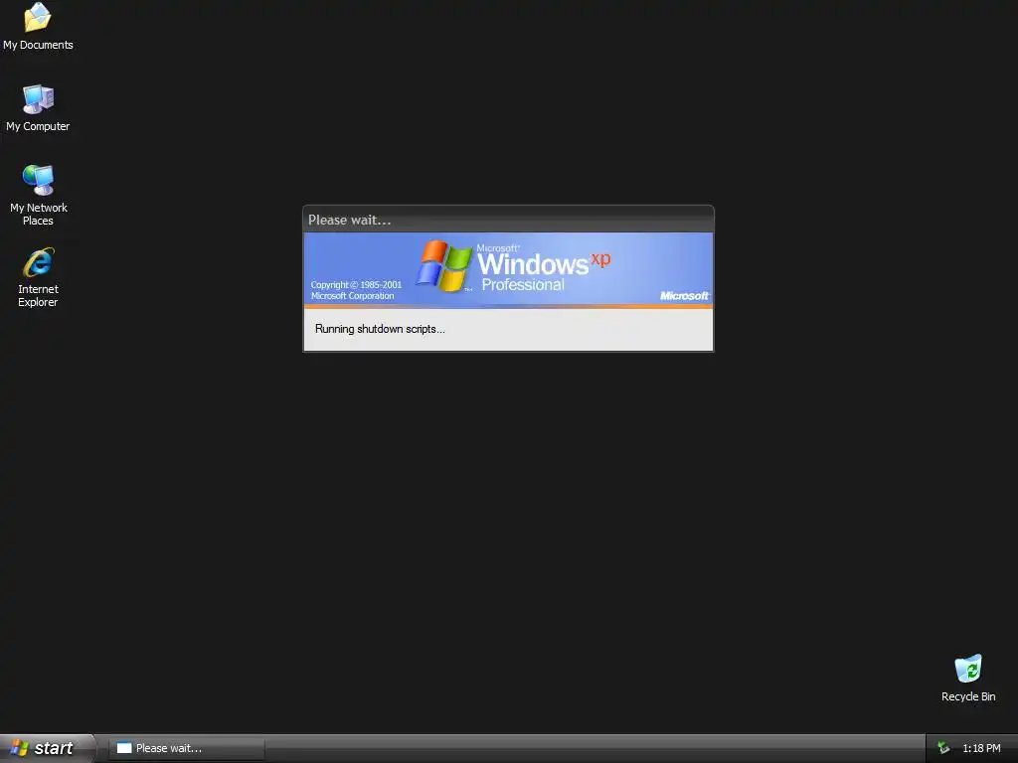1018x763 pixels.
Task: Click the Microsoft logo in dialog banner
Action: coord(684,296)
